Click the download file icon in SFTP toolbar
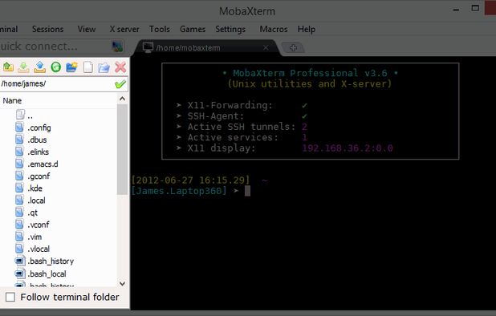Image resolution: width=496 pixels, height=316 pixels. (x=24, y=67)
